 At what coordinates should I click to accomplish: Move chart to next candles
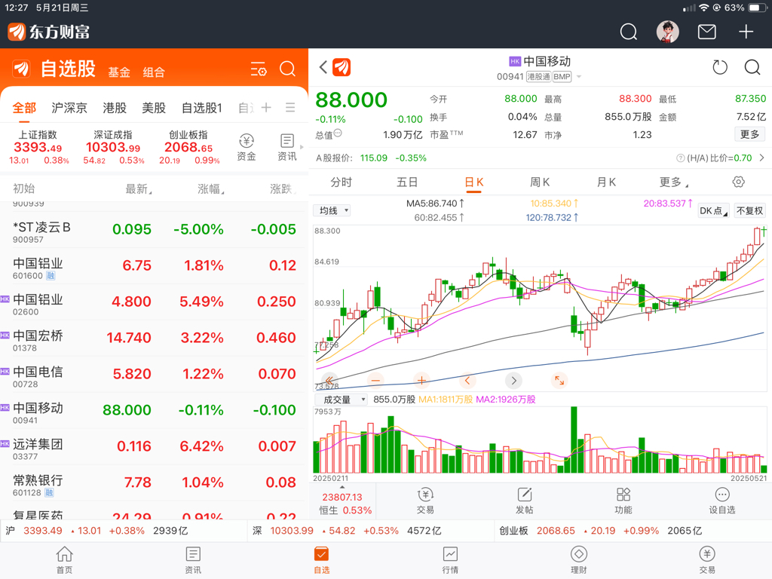coord(513,381)
